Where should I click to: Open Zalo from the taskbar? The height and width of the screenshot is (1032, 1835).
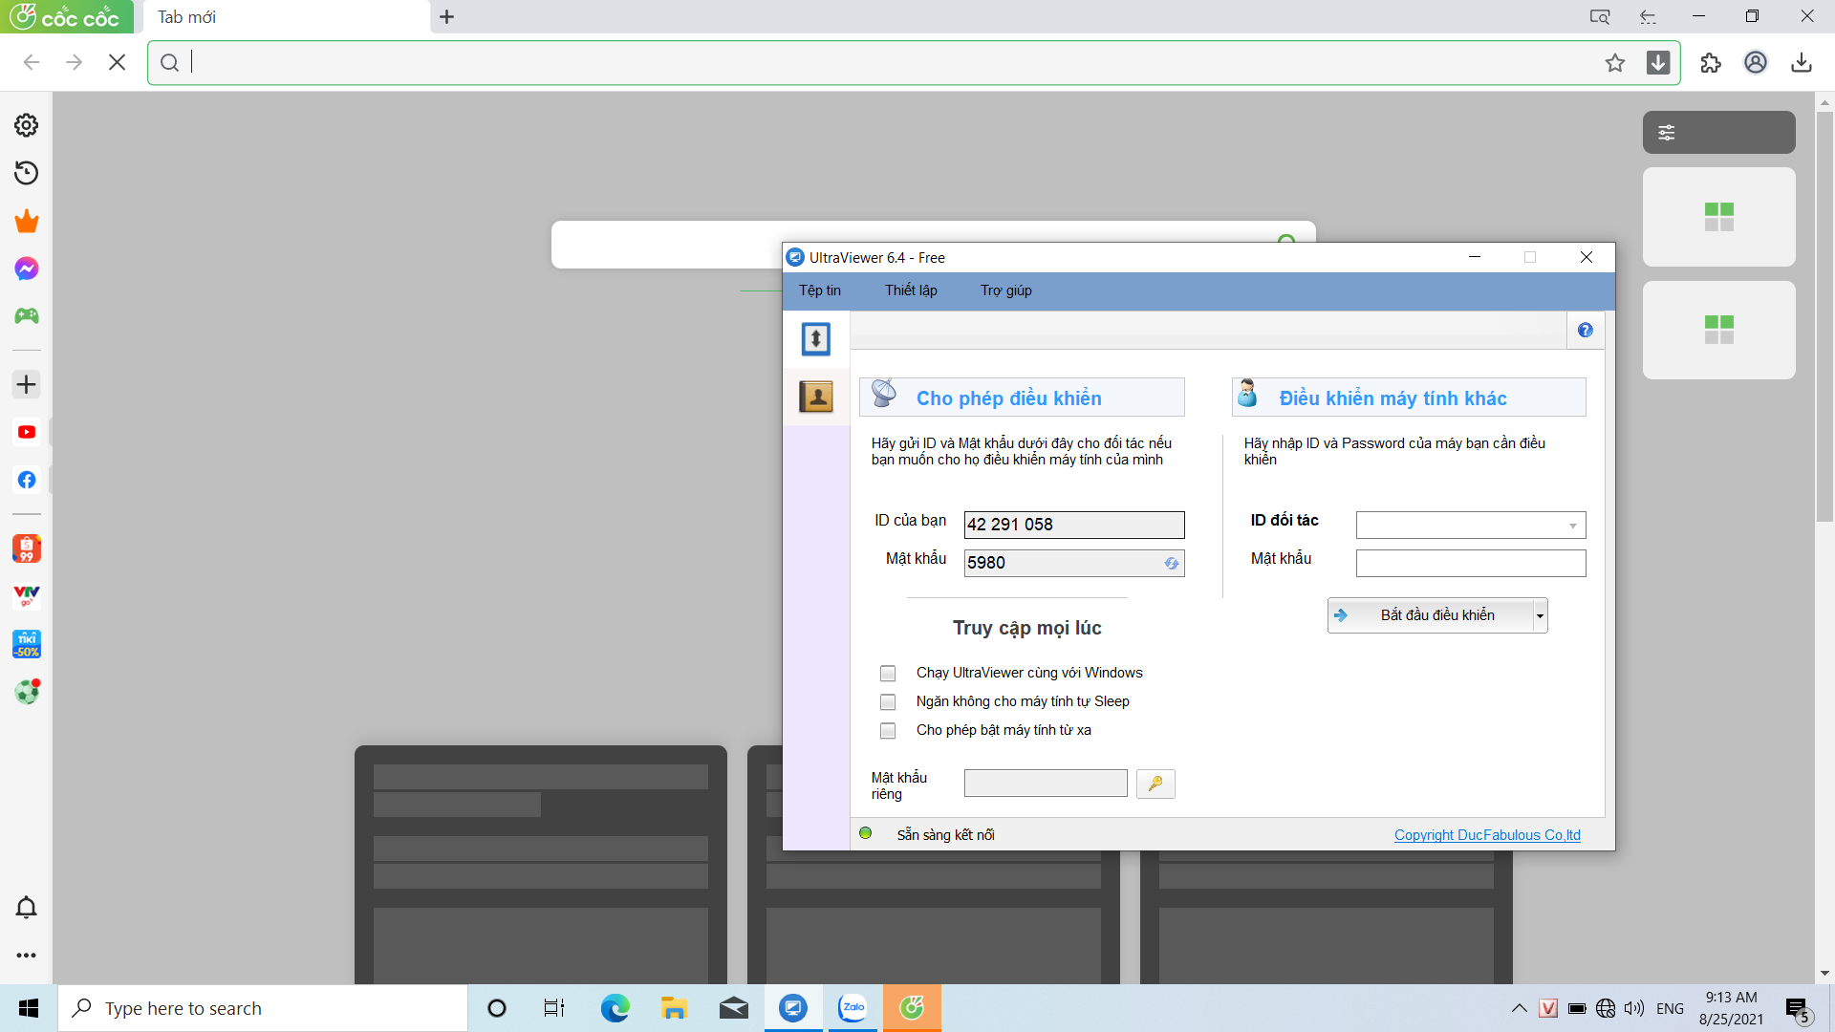pyautogui.click(x=853, y=1008)
